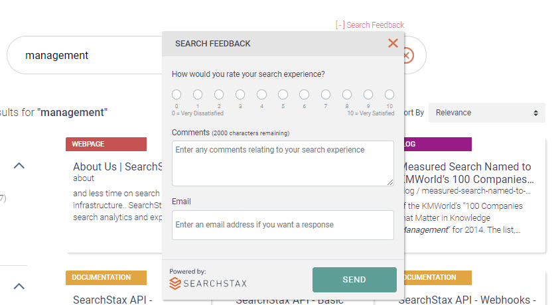The image size is (560, 305).
Task: Click the left DOCUMENTATION category tag
Action: point(106,278)
